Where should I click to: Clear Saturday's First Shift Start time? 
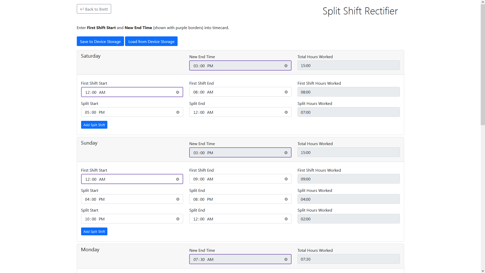[x=178, y=92]
